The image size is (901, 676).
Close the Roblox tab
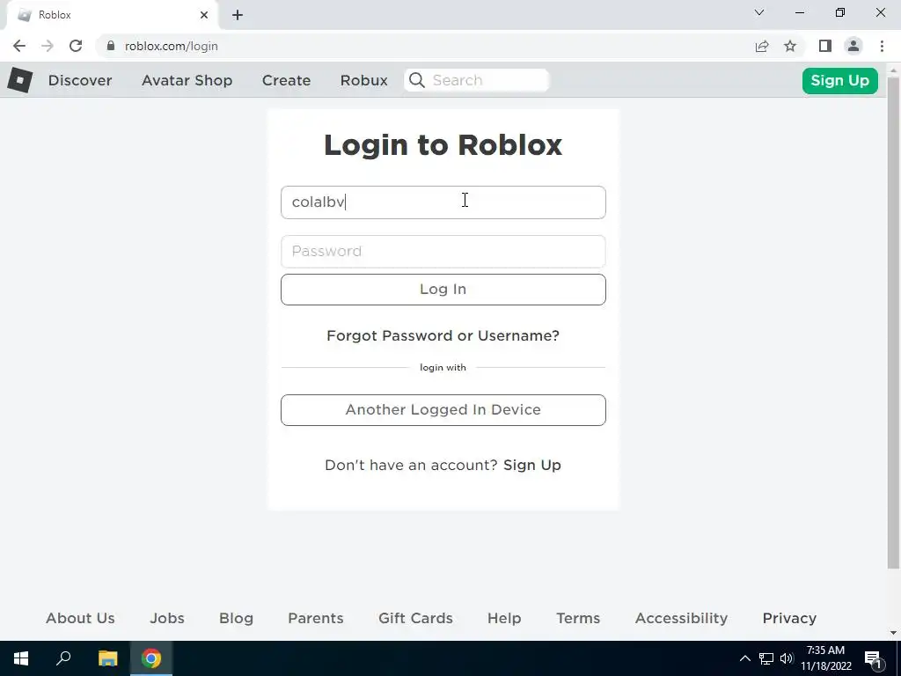point(204,15)
